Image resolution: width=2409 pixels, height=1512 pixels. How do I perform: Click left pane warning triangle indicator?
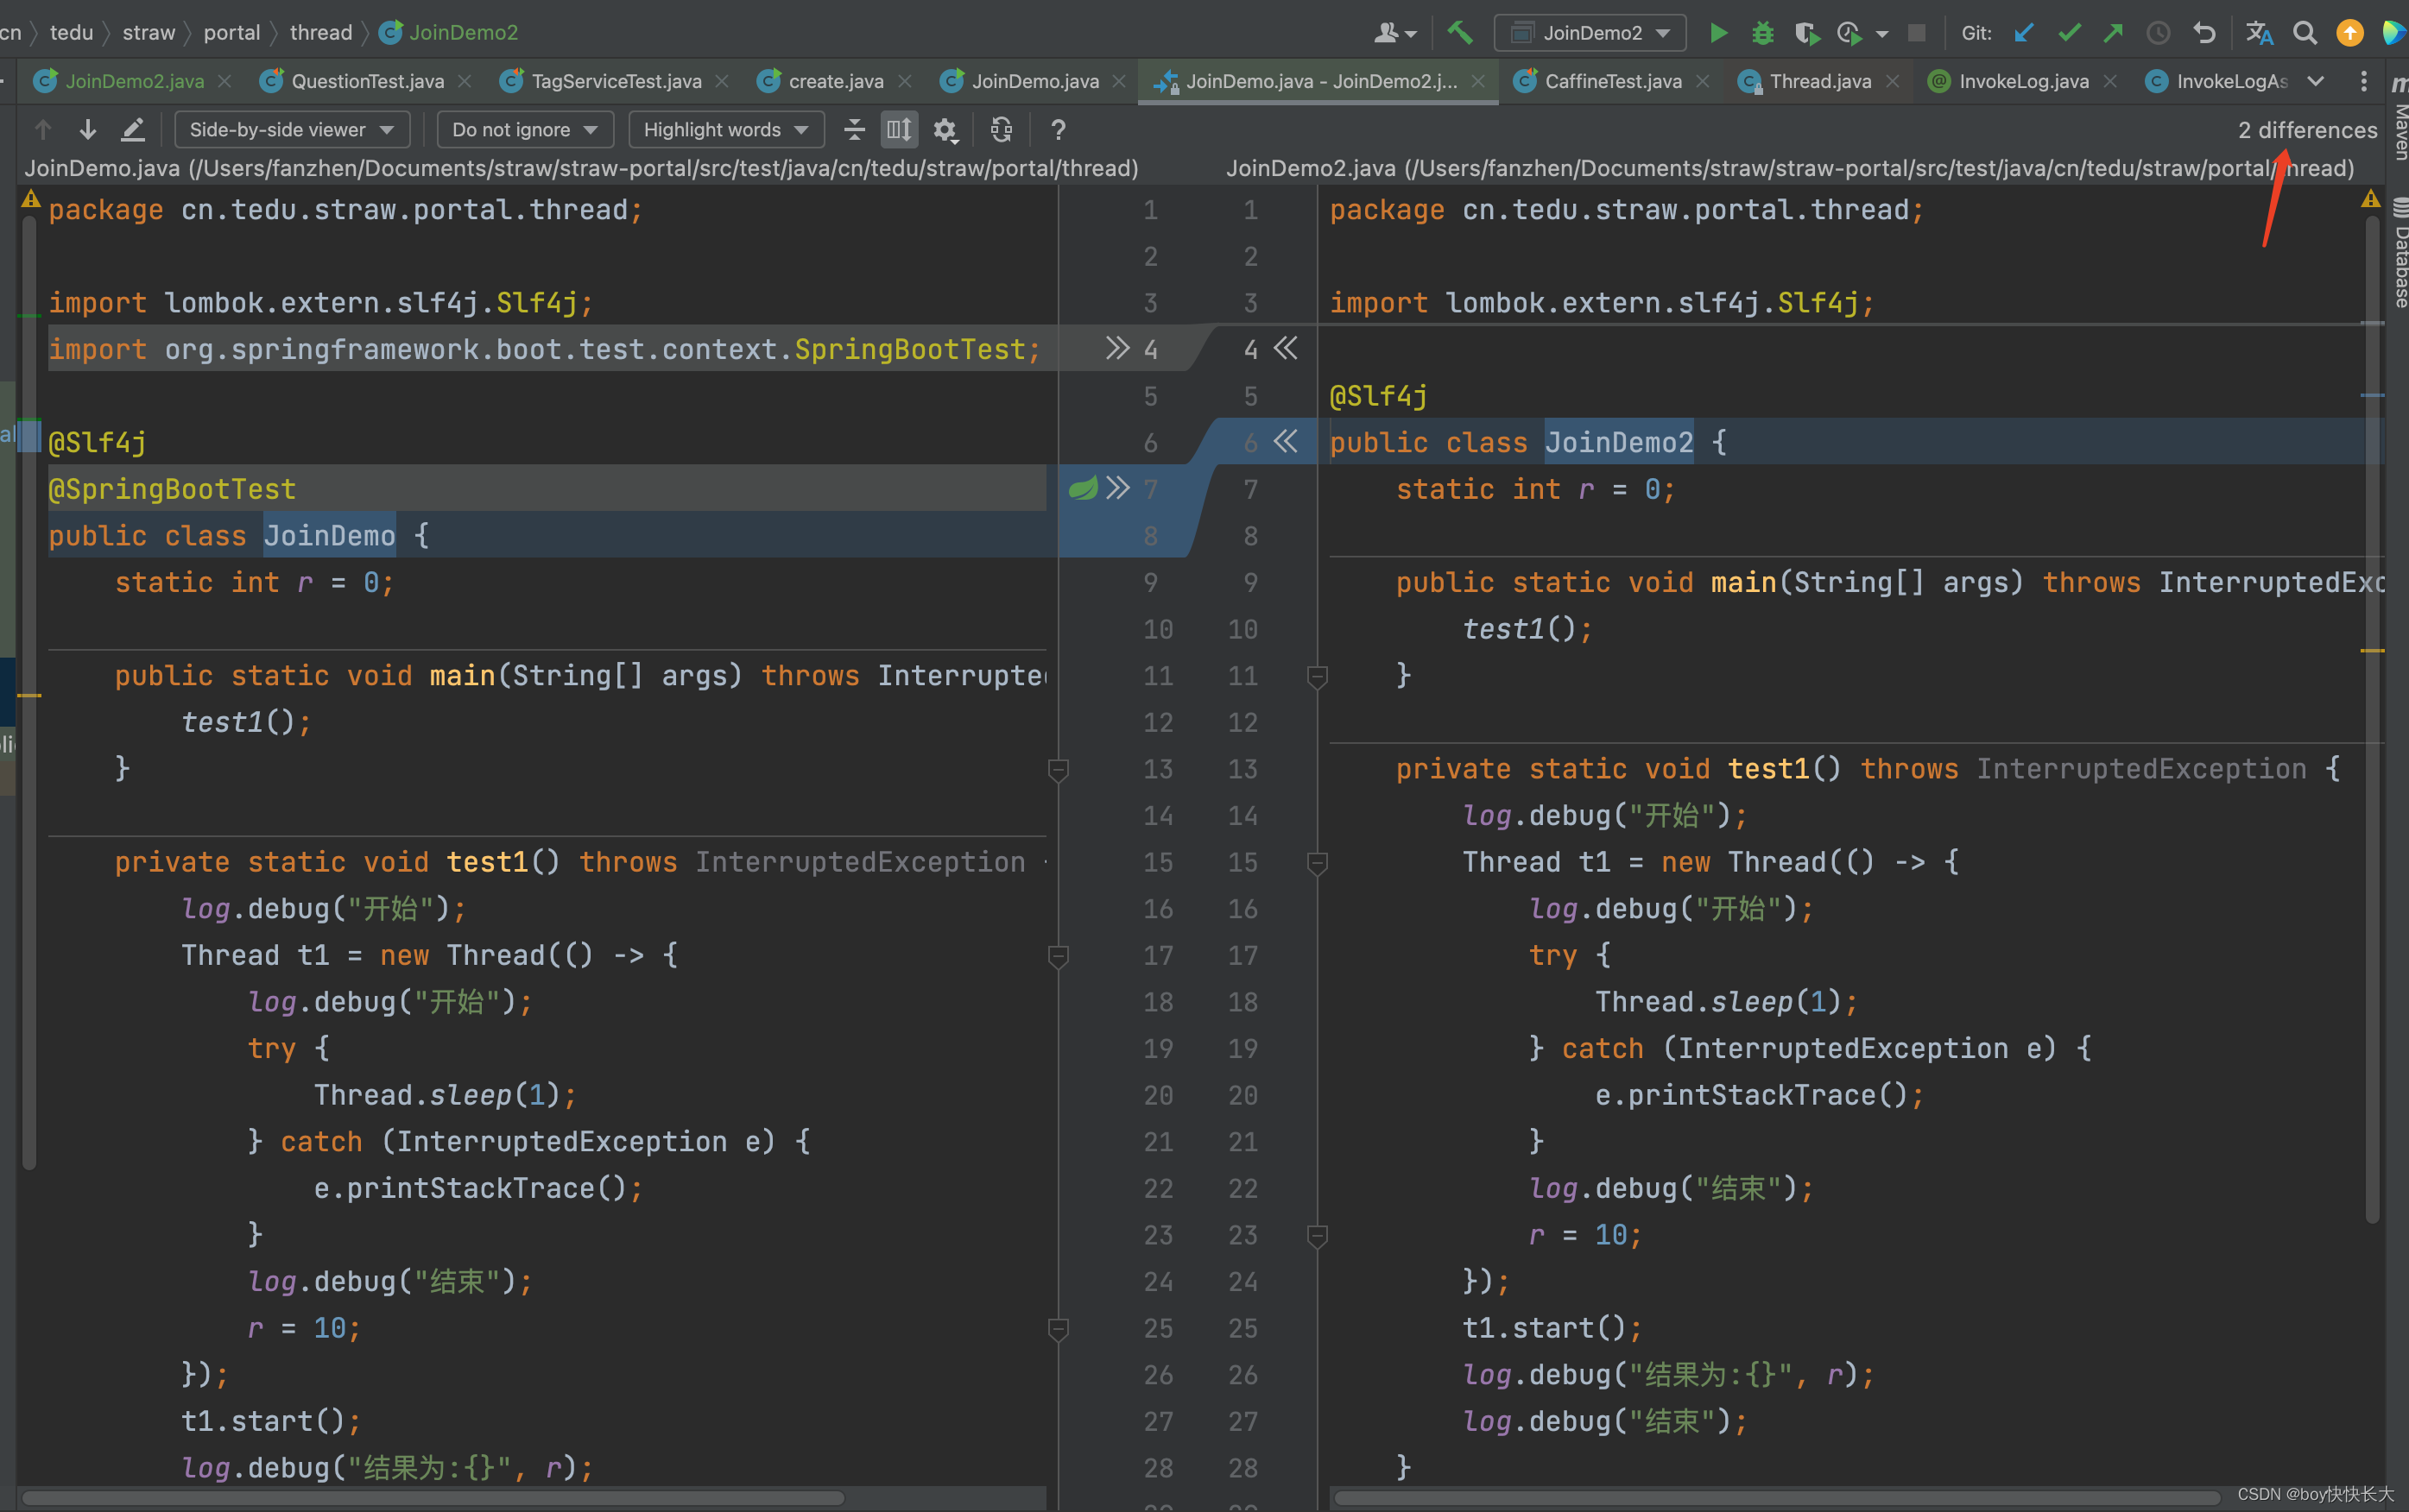[31, 199]
